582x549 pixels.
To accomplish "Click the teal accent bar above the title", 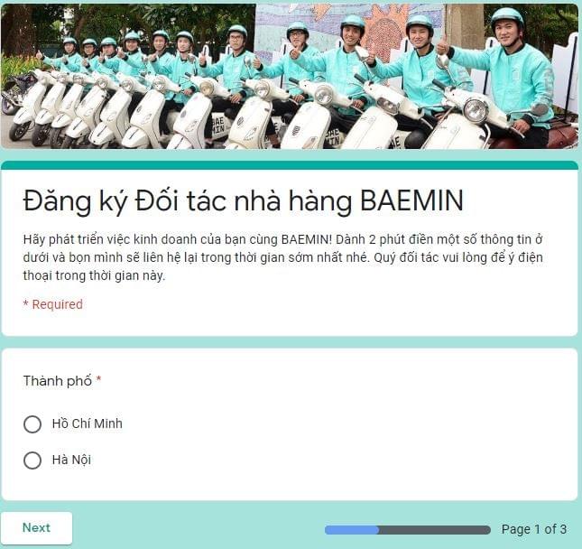I will (290, 165).
